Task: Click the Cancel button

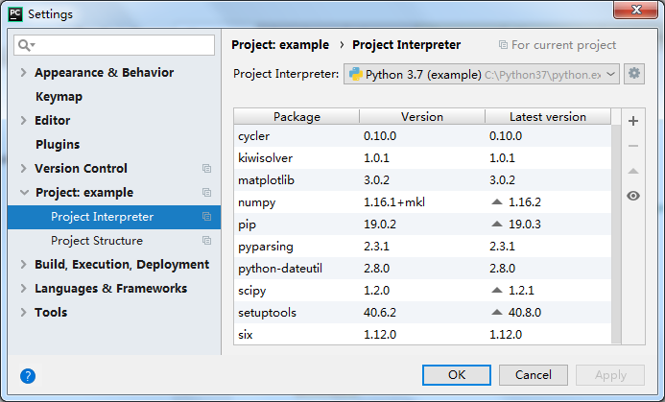Action: coord(534,375)
